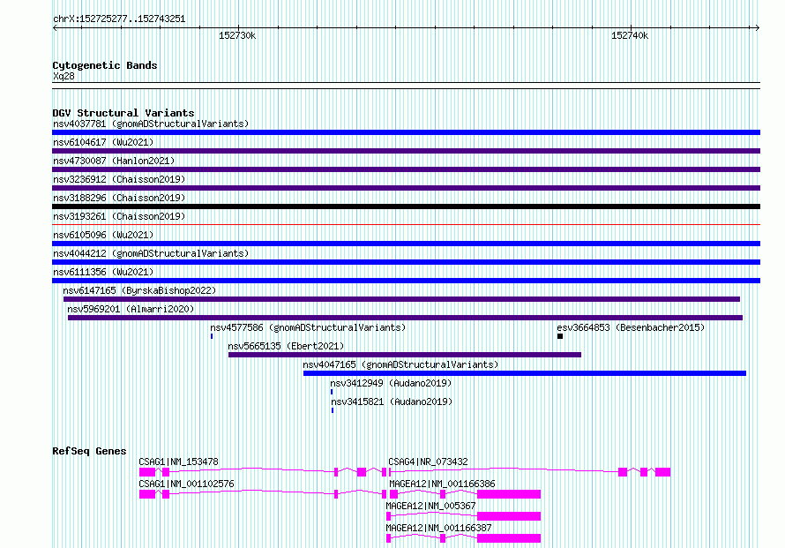Click the RefSeq Genes track title
Screen dimensions: 785x548
coord(89,451)
